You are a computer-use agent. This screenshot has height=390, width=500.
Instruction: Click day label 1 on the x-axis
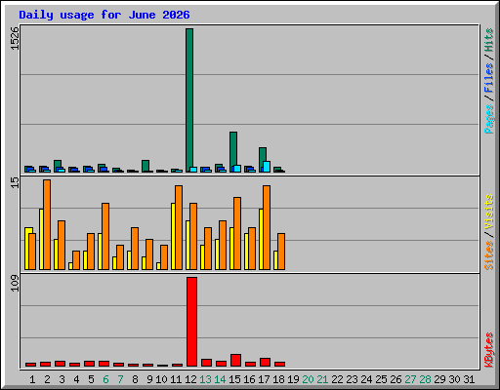tap(32, 379)
